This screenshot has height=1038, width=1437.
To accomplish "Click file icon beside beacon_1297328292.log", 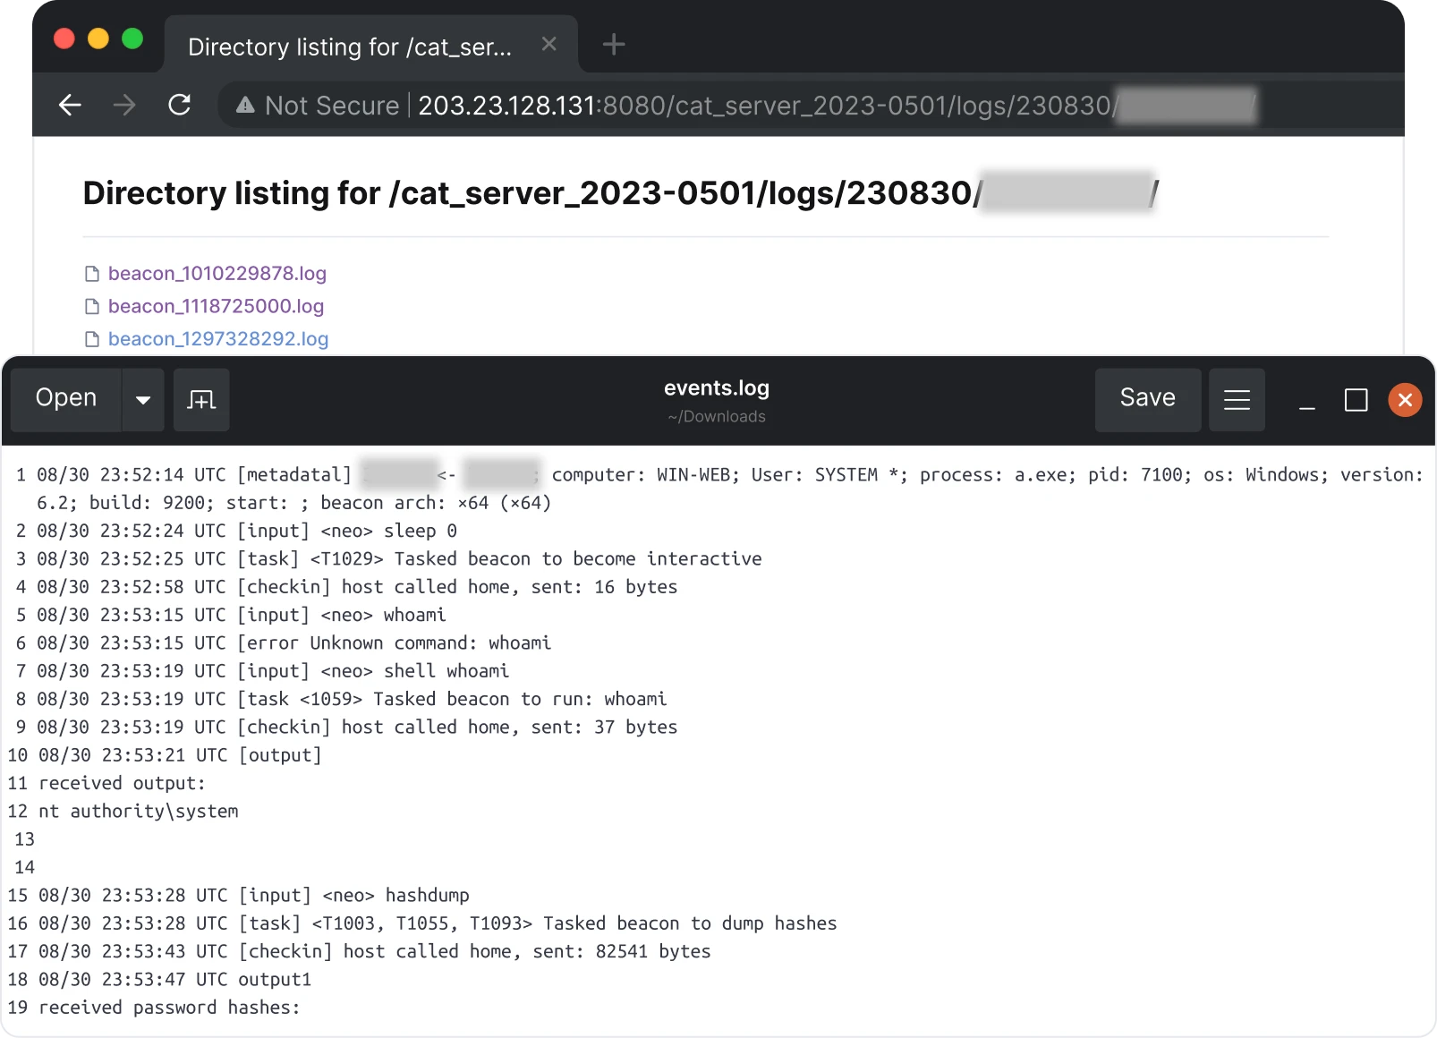I will click(91, 340).
